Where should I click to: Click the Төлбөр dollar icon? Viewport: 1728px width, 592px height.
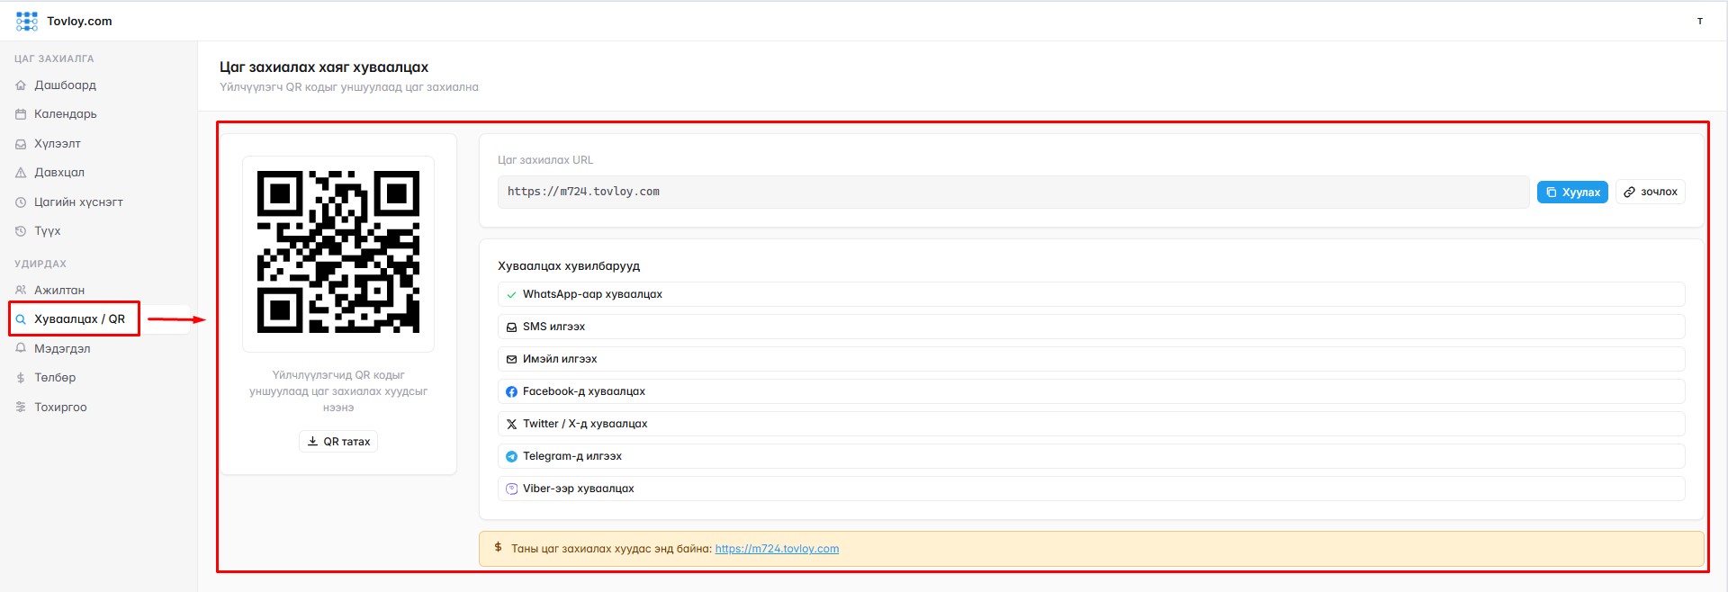pos(21,378)
